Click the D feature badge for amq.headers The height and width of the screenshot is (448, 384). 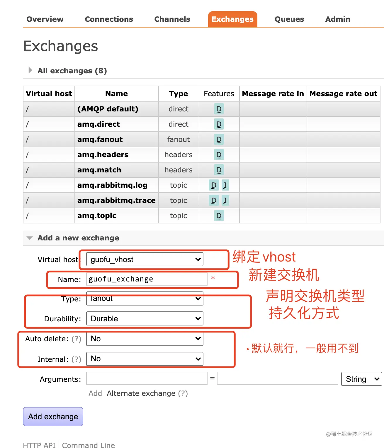219,155
